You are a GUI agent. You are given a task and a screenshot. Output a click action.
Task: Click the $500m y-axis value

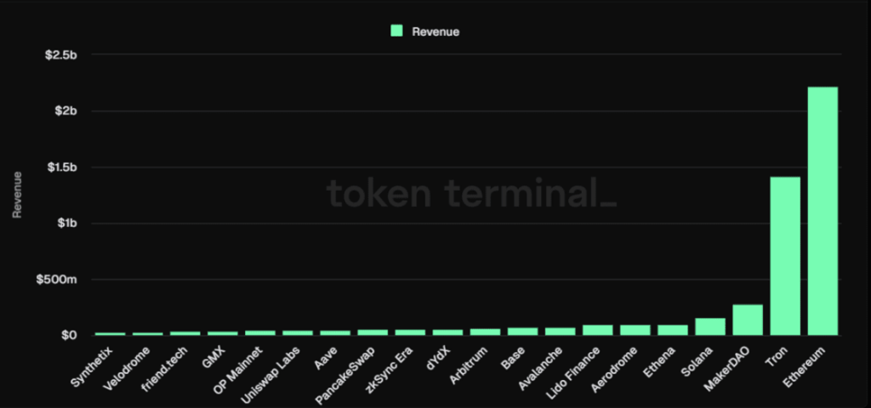(x=56, y=280)
